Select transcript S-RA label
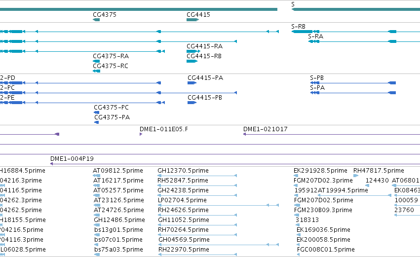 (x=315, y=37)
